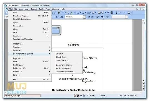
Task: Click the columns toolbar icon
Action: [x=88, y=13]
